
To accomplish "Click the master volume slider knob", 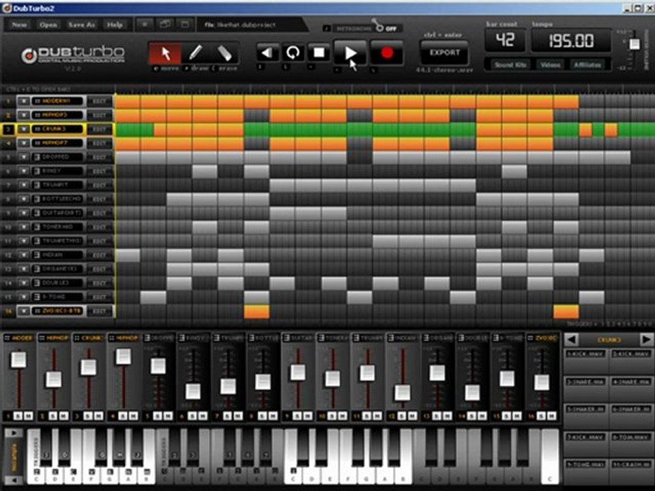I will point(634,44).
